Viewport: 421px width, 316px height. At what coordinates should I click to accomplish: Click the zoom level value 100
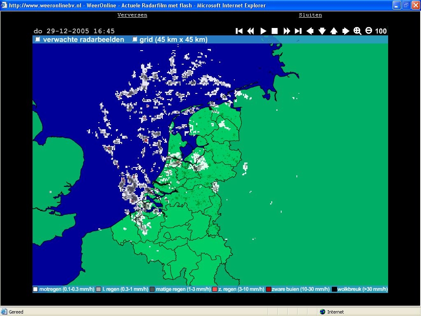pyautogui.click(x=381, y=31)
